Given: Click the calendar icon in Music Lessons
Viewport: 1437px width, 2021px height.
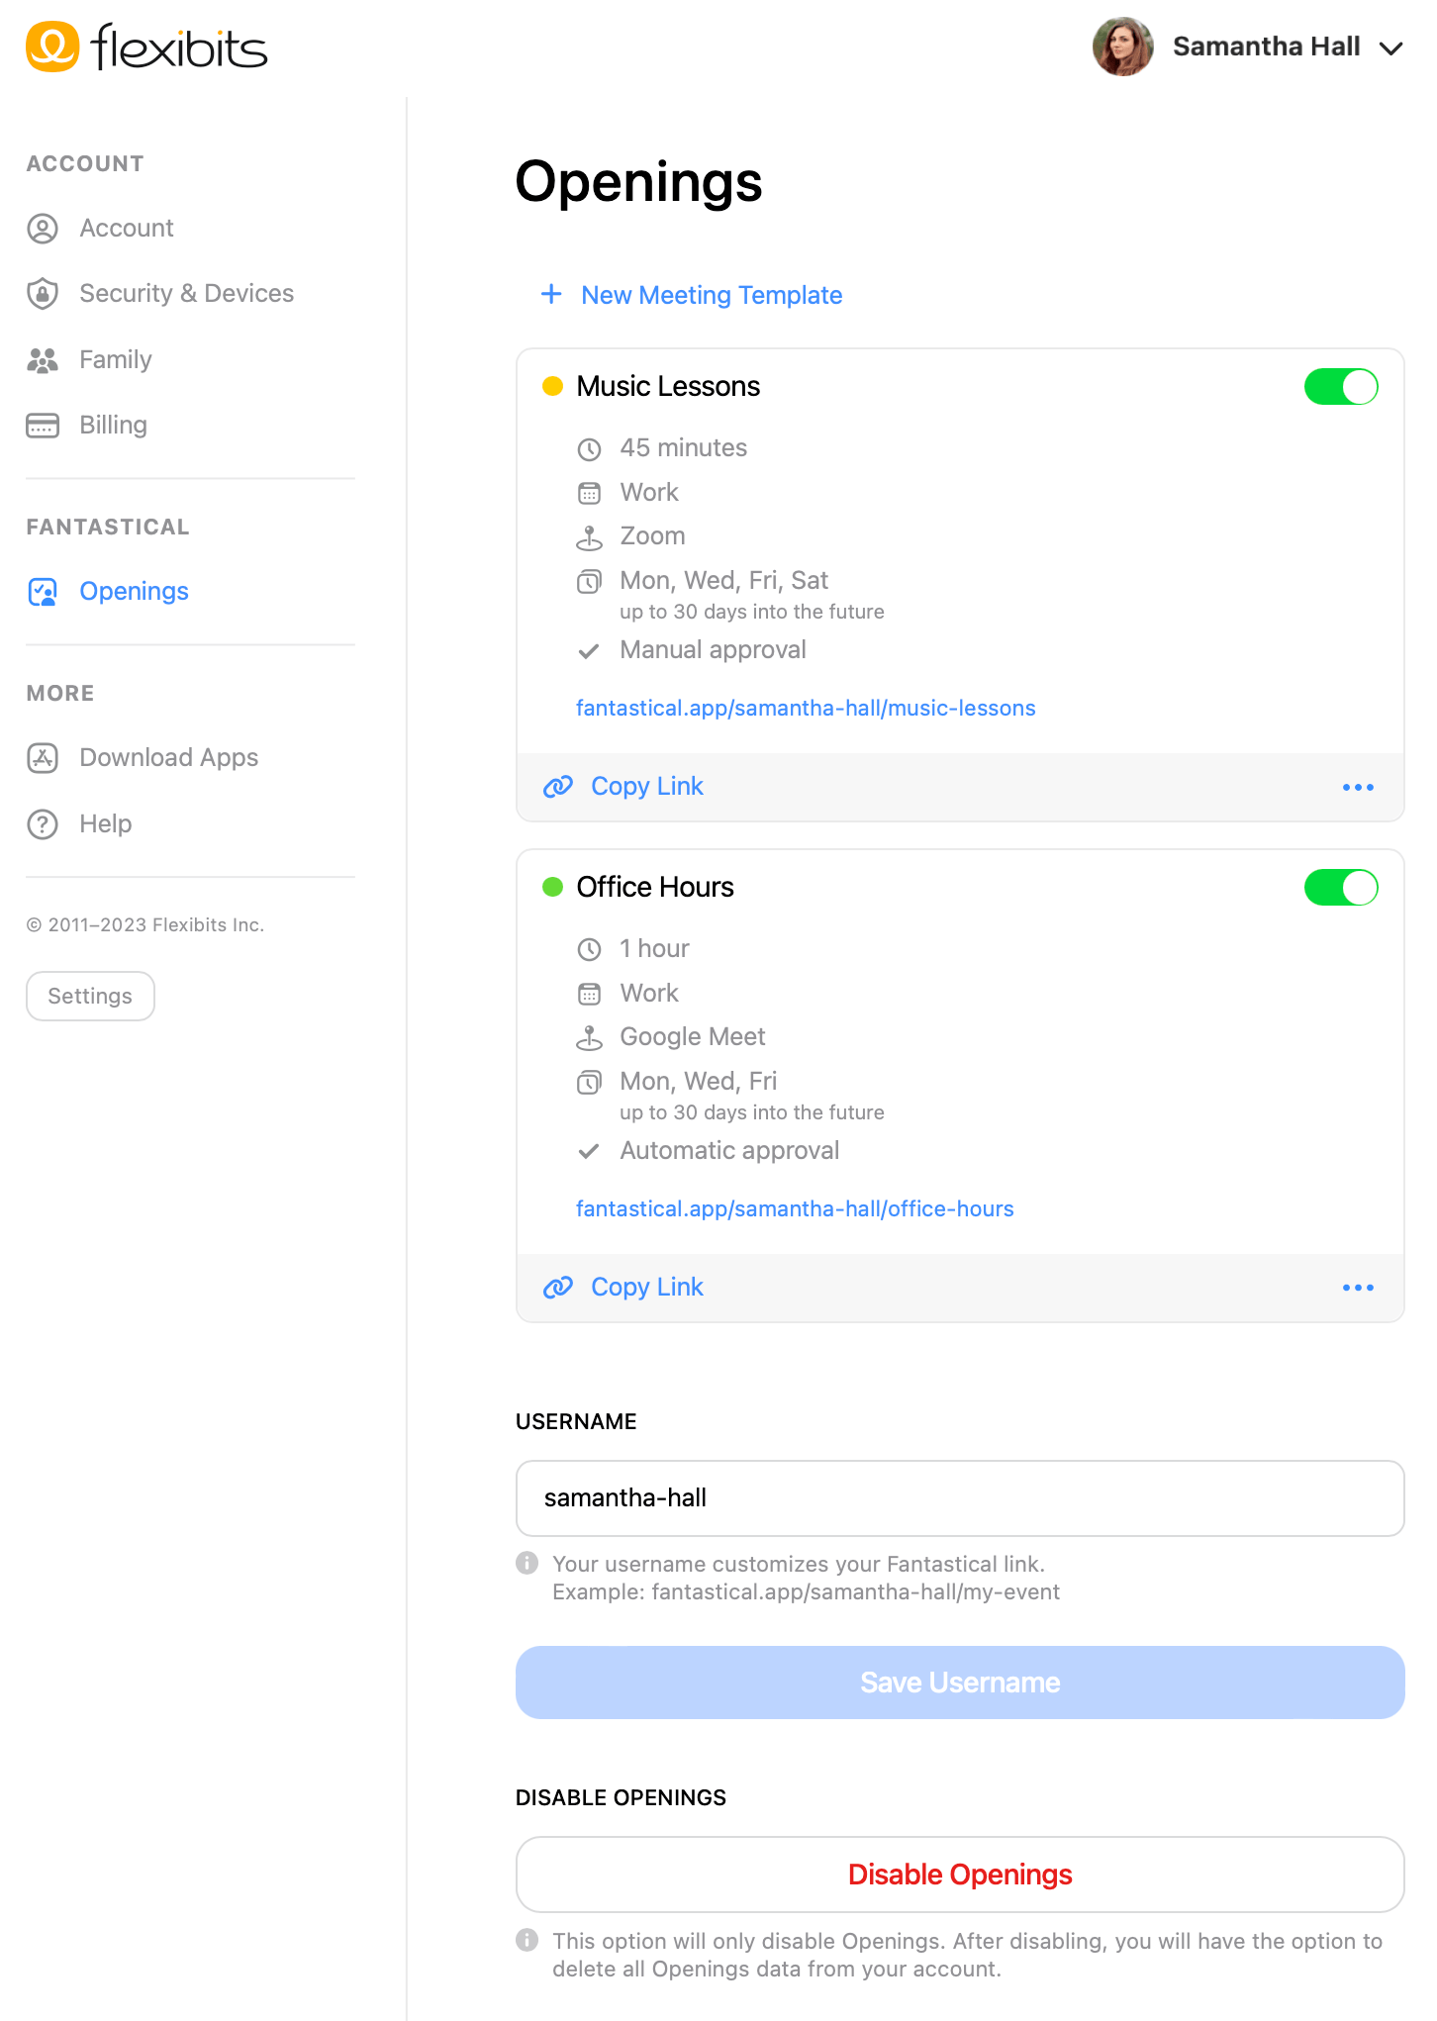Looking at the screenshot, I should click(x=589, y=493).
